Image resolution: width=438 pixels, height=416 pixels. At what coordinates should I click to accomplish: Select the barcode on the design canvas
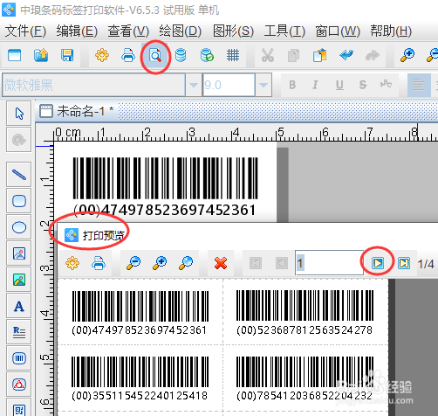coord(165,186)
